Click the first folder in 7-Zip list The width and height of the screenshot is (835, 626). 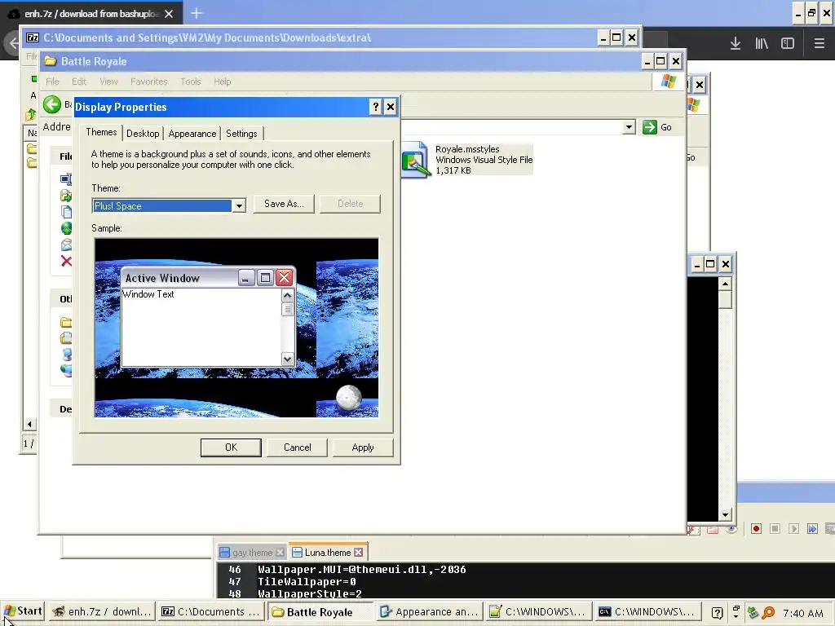click(x=32, y=148)
